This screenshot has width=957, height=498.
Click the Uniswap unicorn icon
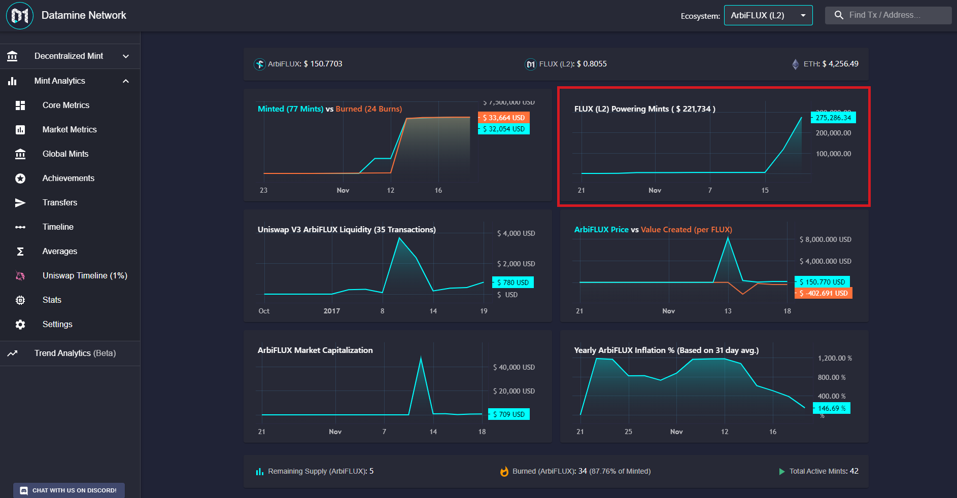(x=20, y=276)
